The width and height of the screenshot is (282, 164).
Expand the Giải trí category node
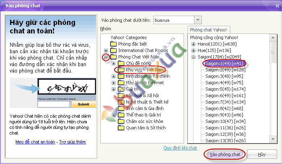click(x=113, y=89)
